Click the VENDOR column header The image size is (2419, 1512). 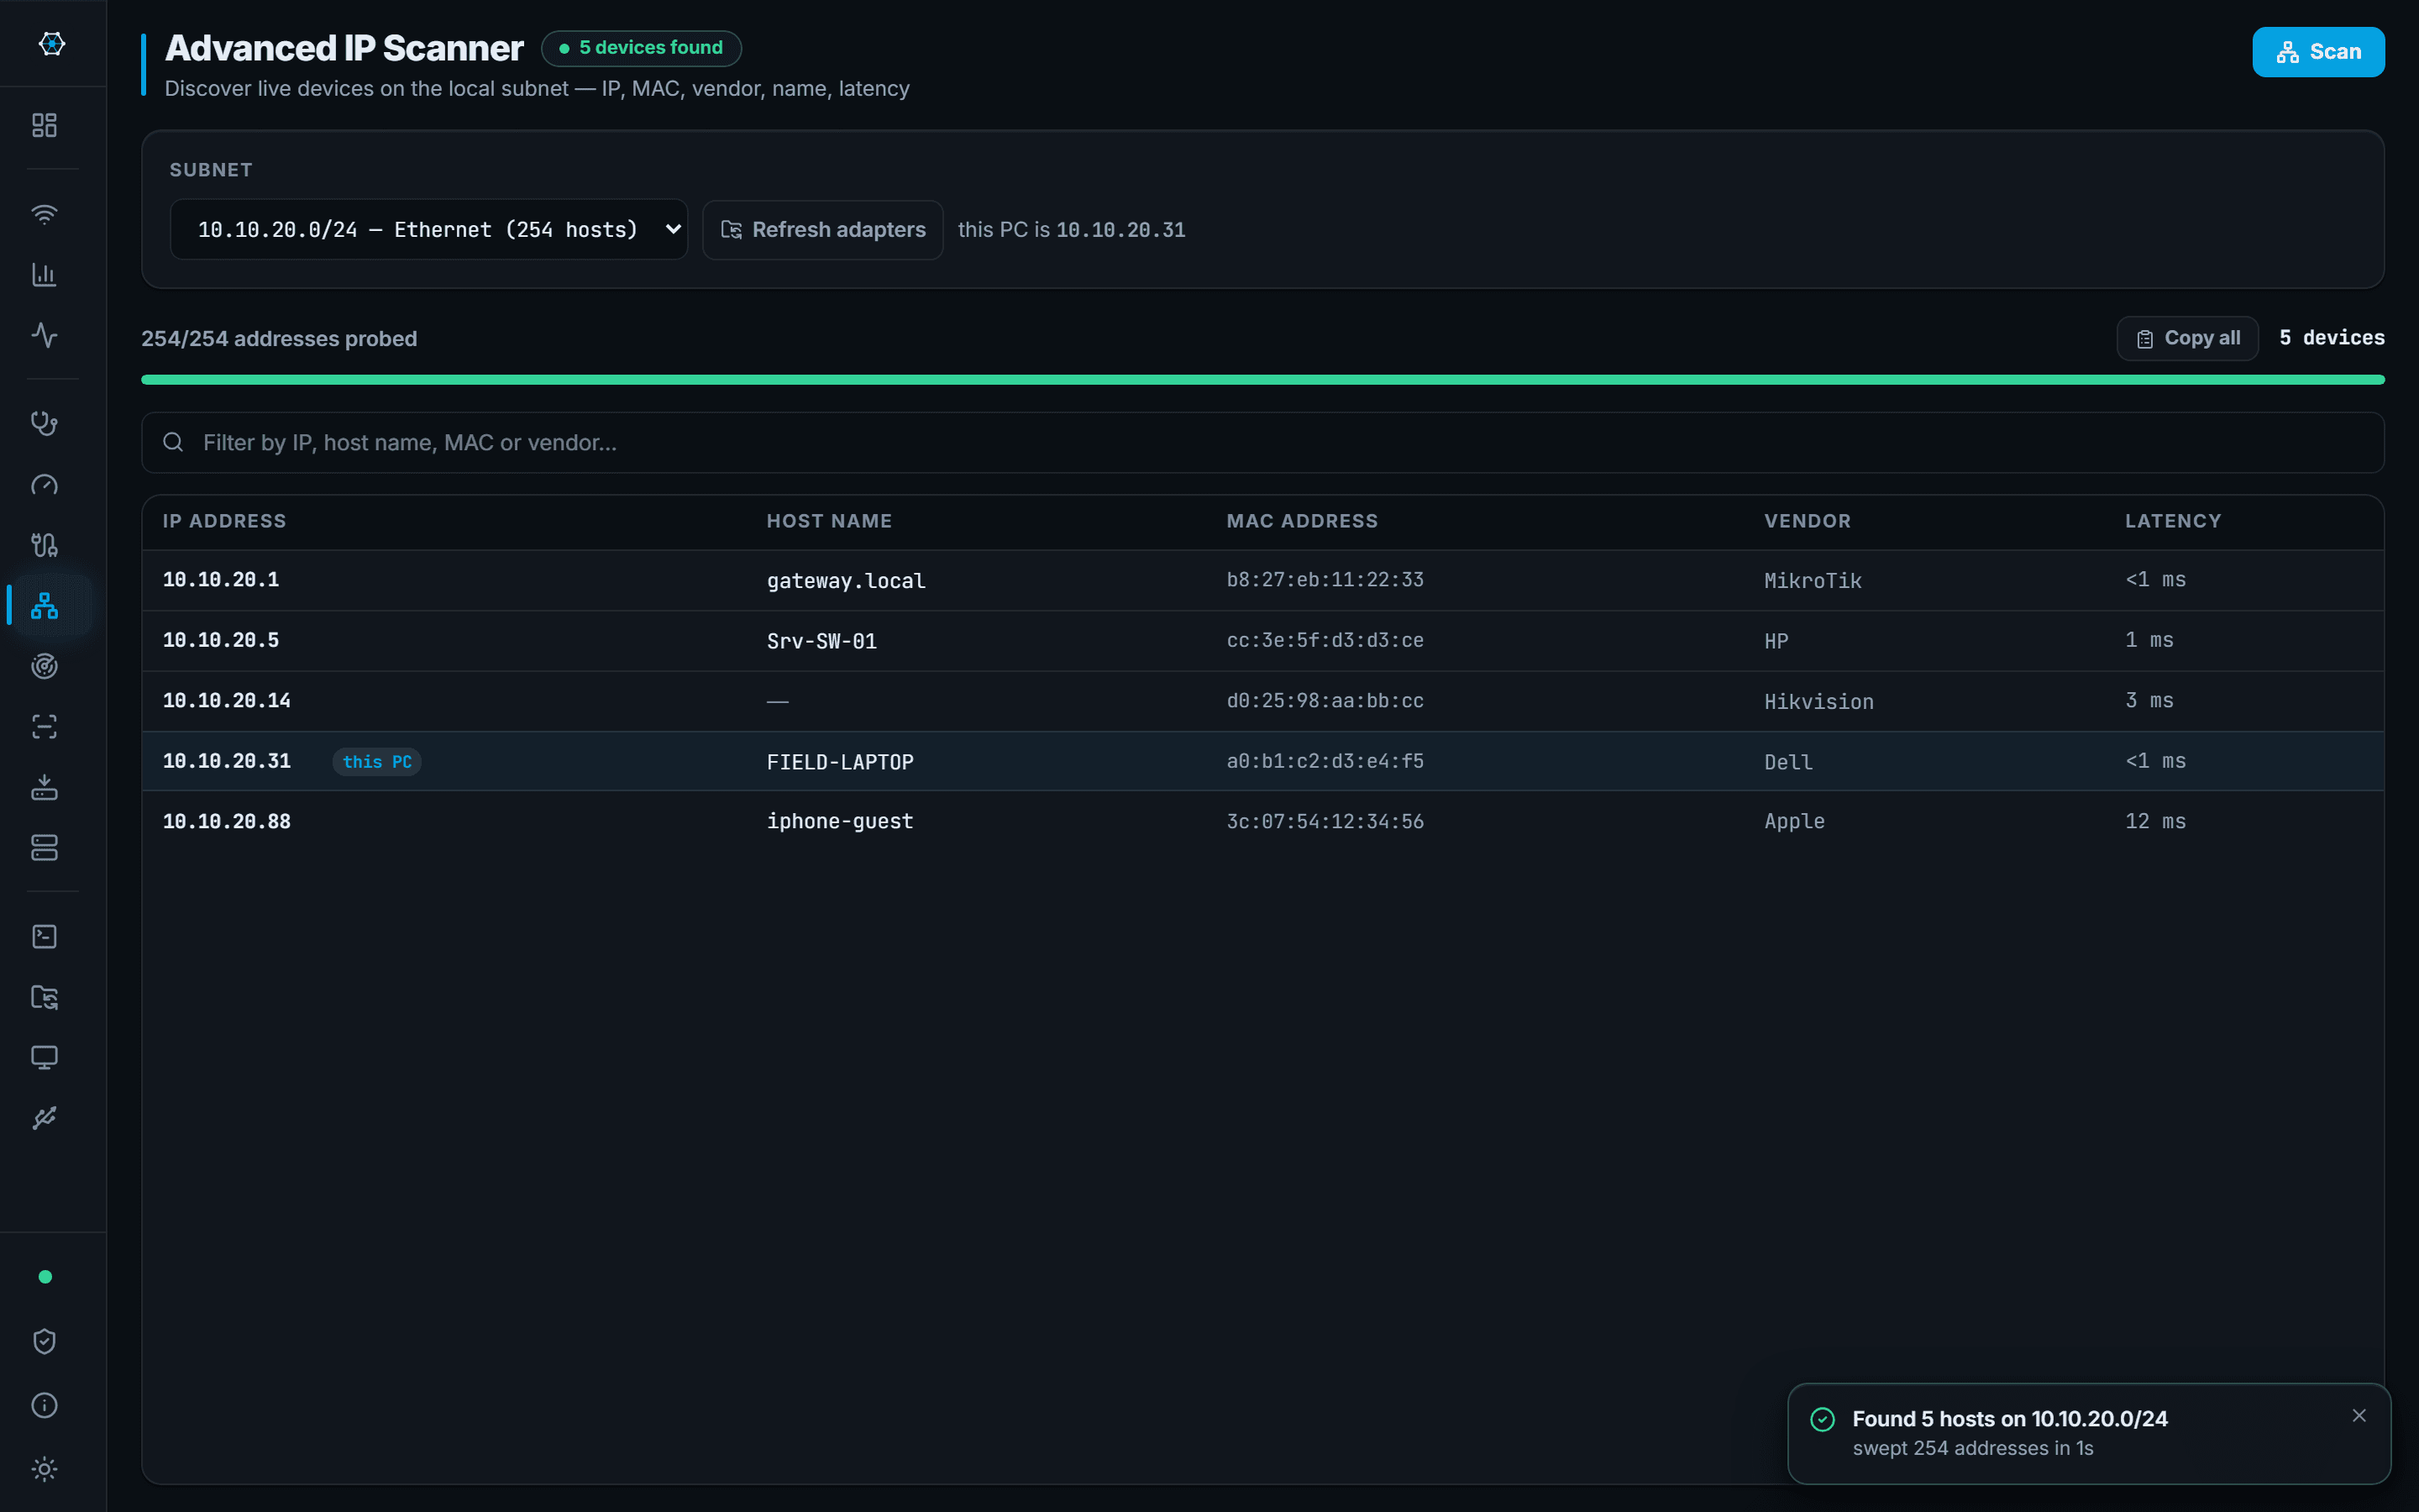click(x=1808, y=521)
